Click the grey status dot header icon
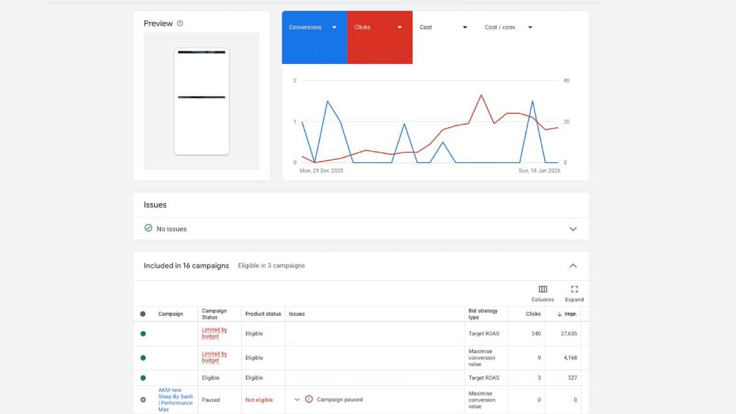736x414 pixels. point(143,314)
